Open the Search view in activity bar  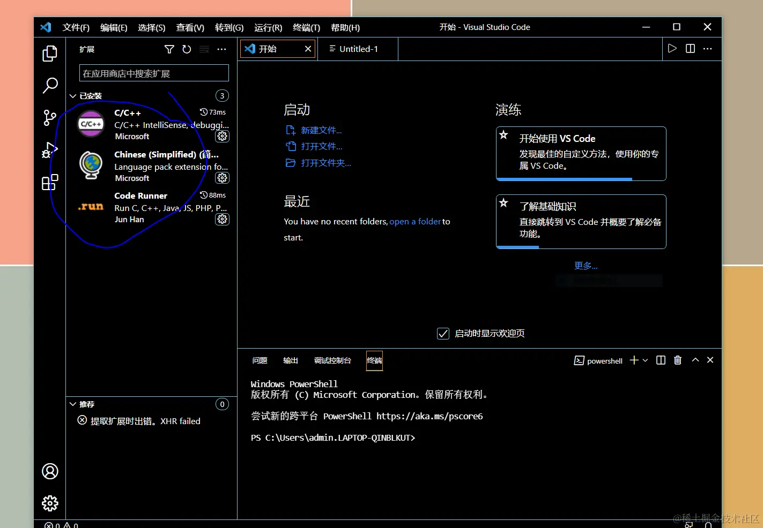tap(50, 86)
